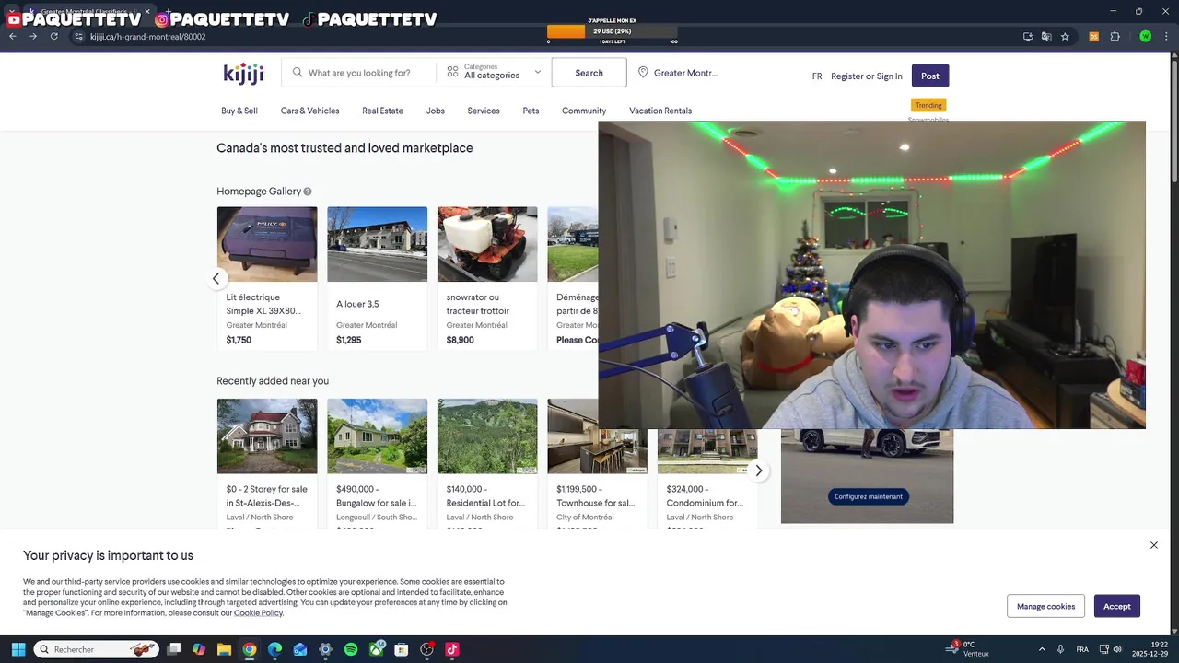Open Microsoft Store in taskbar
Viewport: 1179px width, 663px height.
[401, 649]
